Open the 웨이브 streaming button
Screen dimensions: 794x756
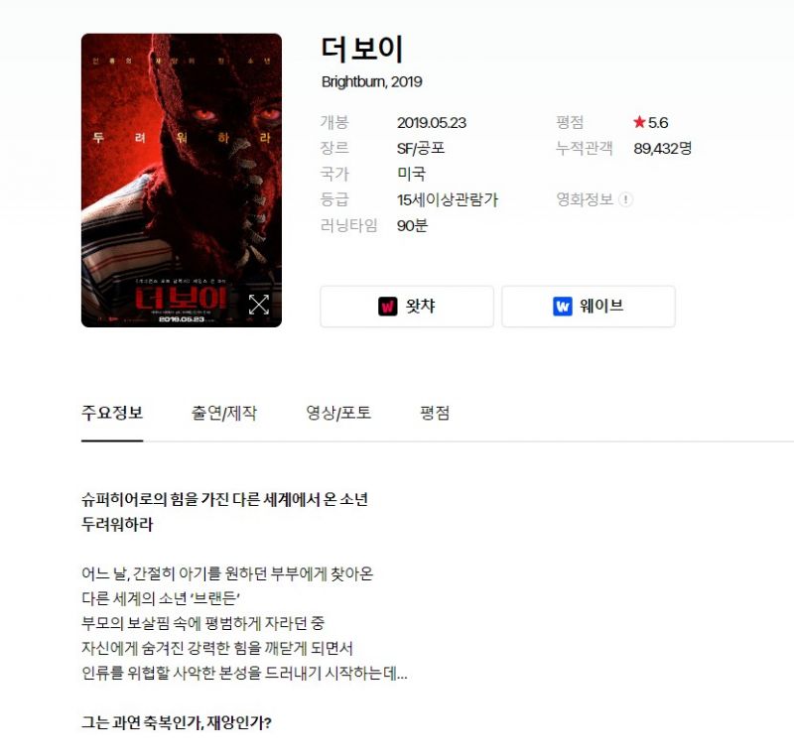(589, 307)
